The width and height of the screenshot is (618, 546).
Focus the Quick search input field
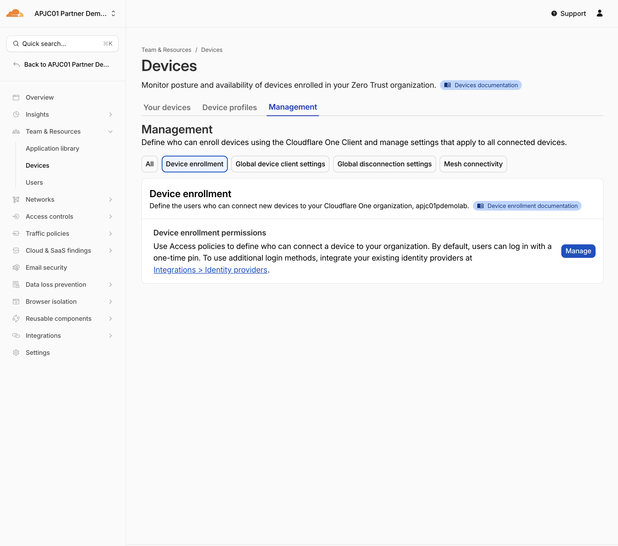(62, 44)
